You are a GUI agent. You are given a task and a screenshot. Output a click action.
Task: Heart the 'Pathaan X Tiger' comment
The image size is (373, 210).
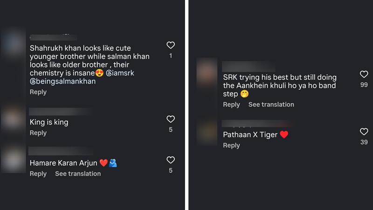tap(364, 132)
